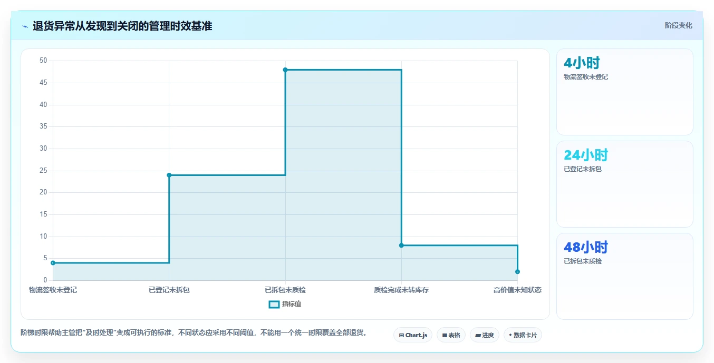Click y-axis tick value 25
Screen dimensions: 714x363
[43, 171]
